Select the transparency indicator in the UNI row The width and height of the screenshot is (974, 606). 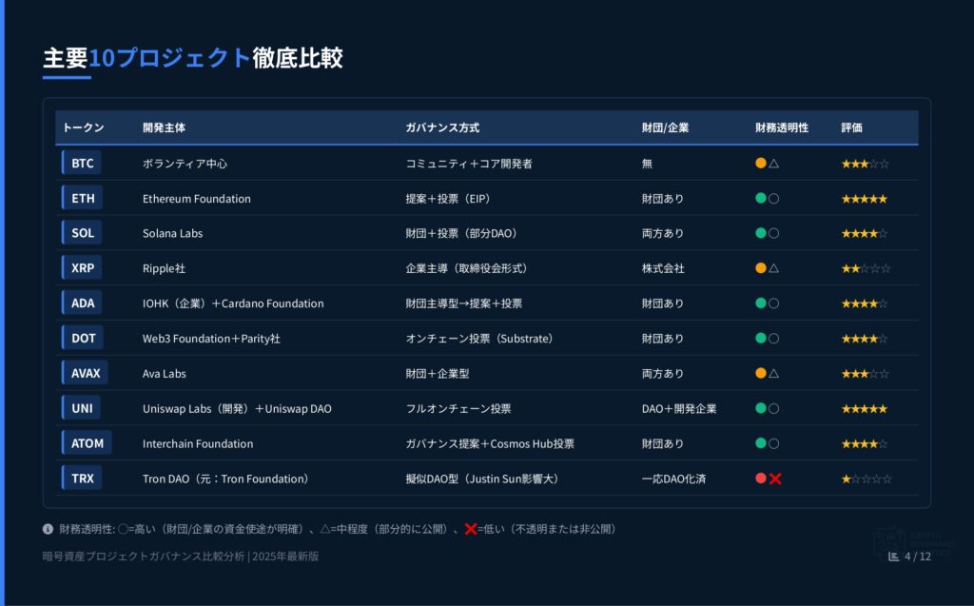click(768, 408)
